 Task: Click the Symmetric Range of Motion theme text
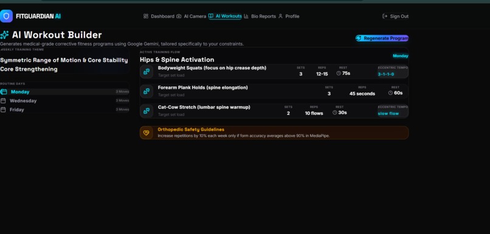tap(64, 60)
